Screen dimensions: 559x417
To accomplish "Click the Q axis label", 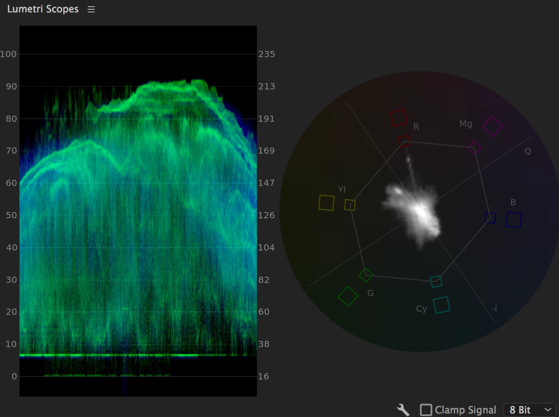I will pyautogui.click(x=528, y=151).
